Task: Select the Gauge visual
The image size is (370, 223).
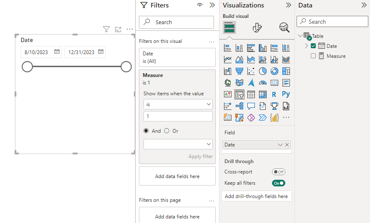Action: 263,82
